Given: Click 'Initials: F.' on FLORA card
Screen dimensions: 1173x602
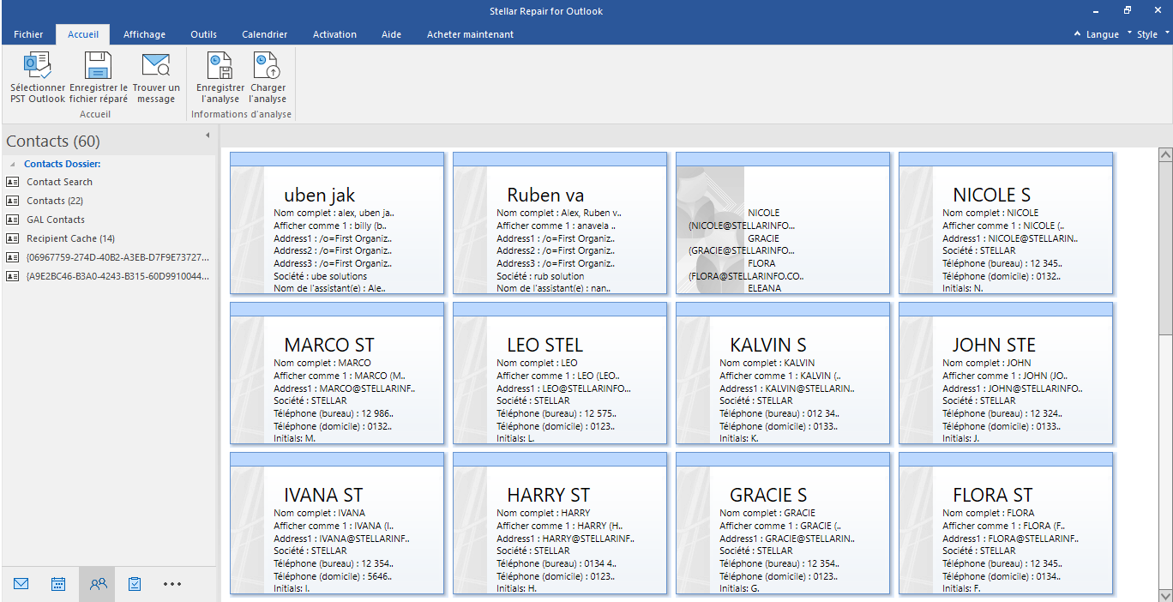Looking at the screenshot, I should tap(962, 588).
